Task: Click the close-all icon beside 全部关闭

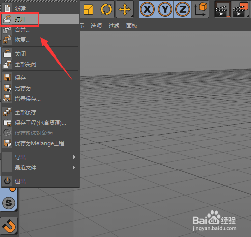Action: point(7,64)
